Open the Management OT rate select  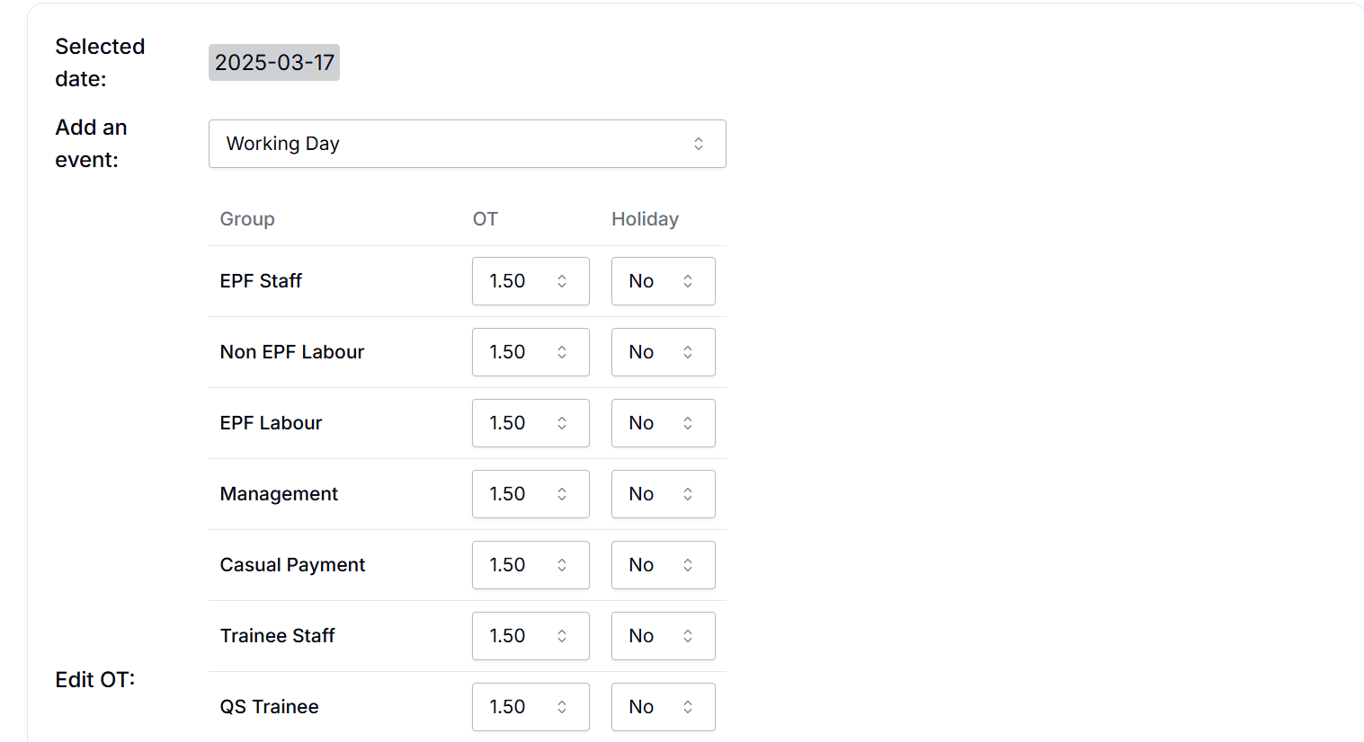[x=530, y=494]
